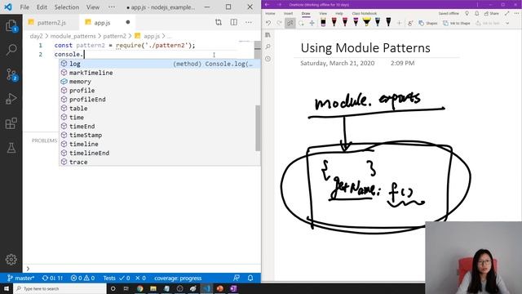Open the OneNote lightbulb Tell Me
This screenshot has width=522, height=294.
click(x=467, y=13)
